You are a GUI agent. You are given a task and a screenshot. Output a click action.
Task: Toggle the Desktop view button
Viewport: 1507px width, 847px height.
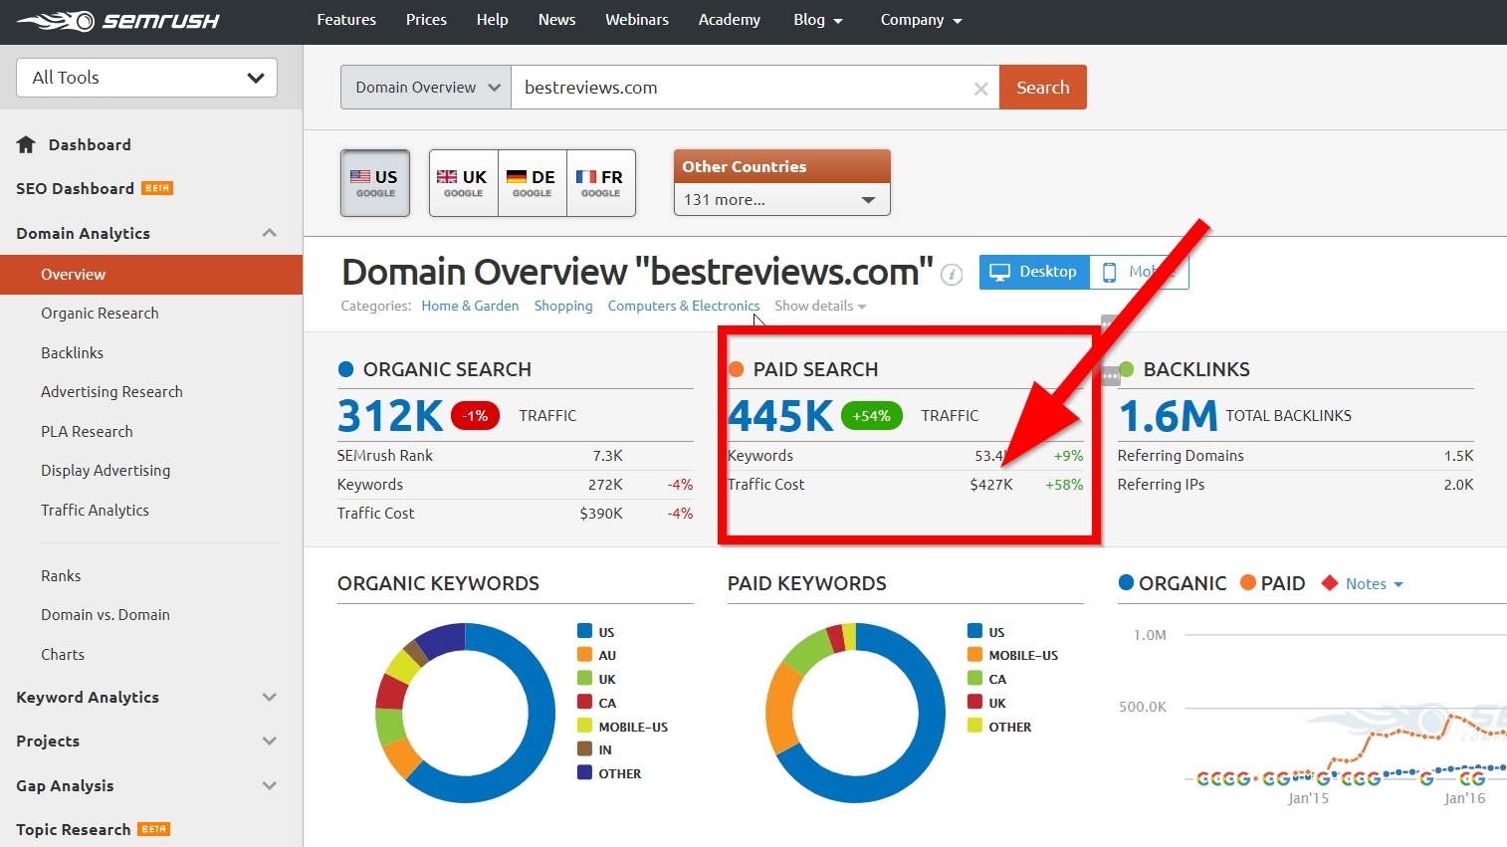pos(1033,272)
